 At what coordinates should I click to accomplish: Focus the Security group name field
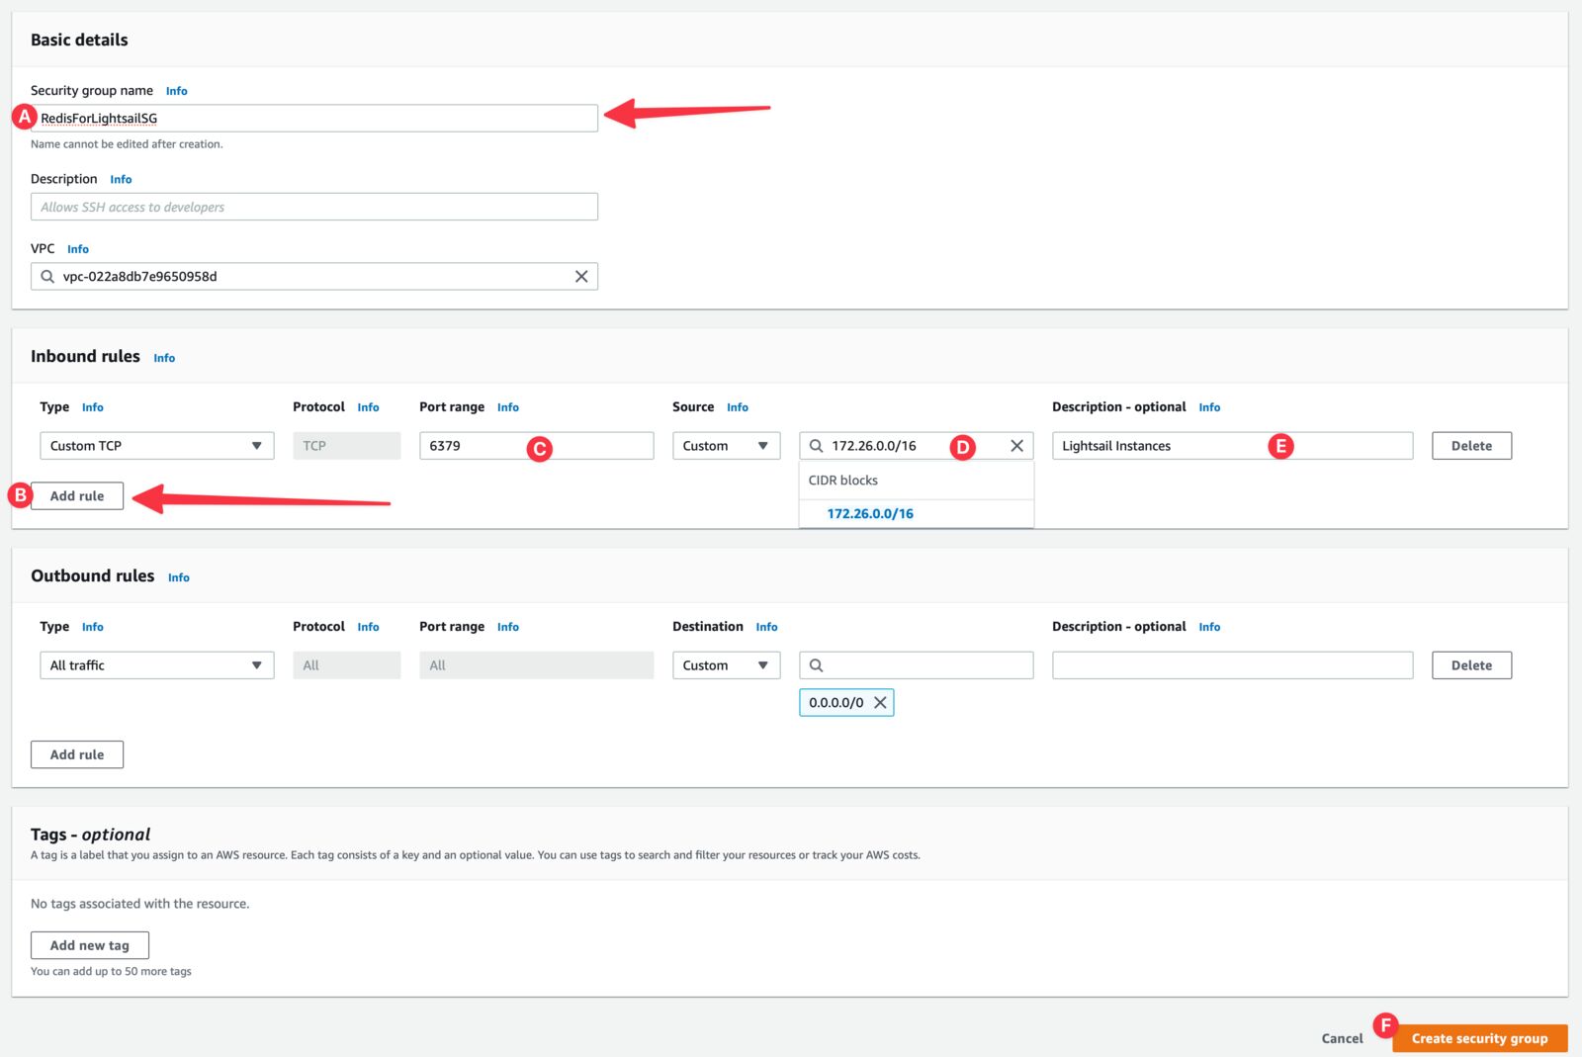tap(314, 119)
